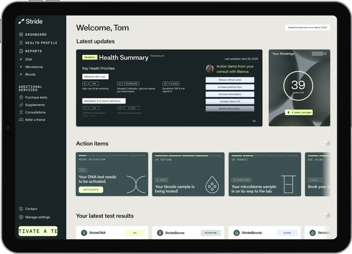Click the StrideBloods round icon
The image size is (352, 254).
pyautogui.click(x=237, y=233)
